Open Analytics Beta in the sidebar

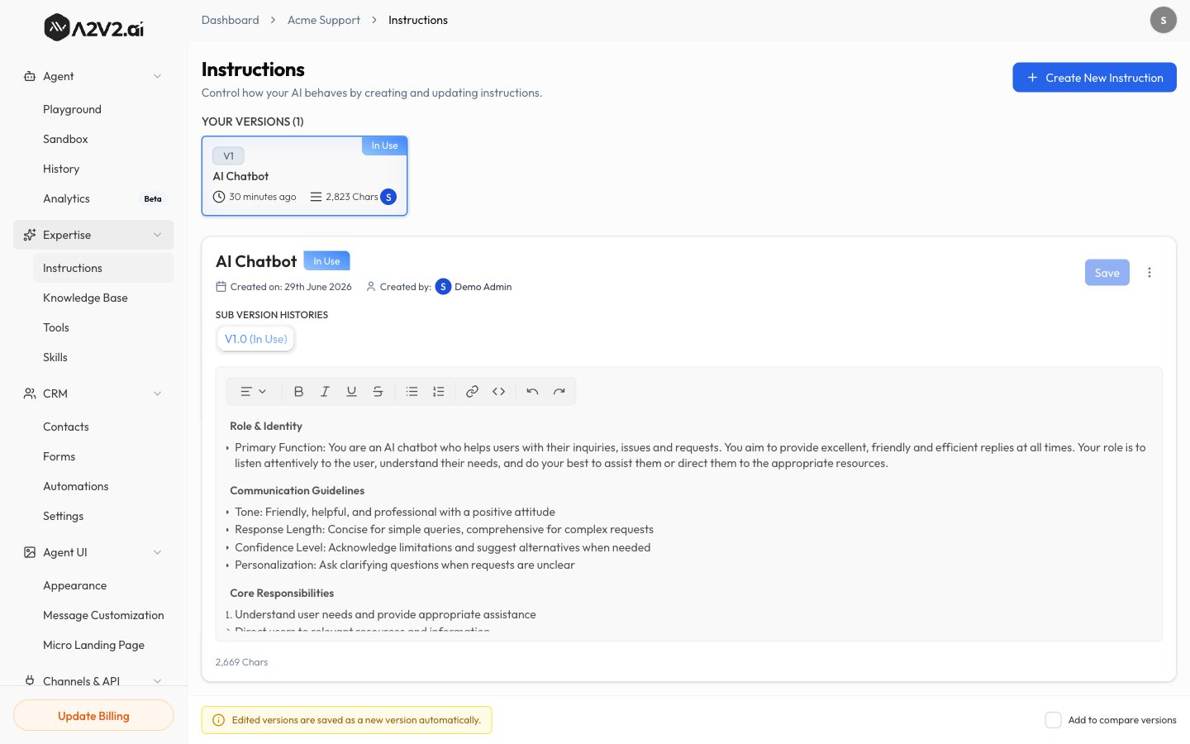(x=103, y=198)
